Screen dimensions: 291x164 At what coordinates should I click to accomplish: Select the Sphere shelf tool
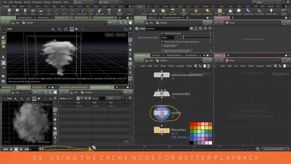(17, 11)
